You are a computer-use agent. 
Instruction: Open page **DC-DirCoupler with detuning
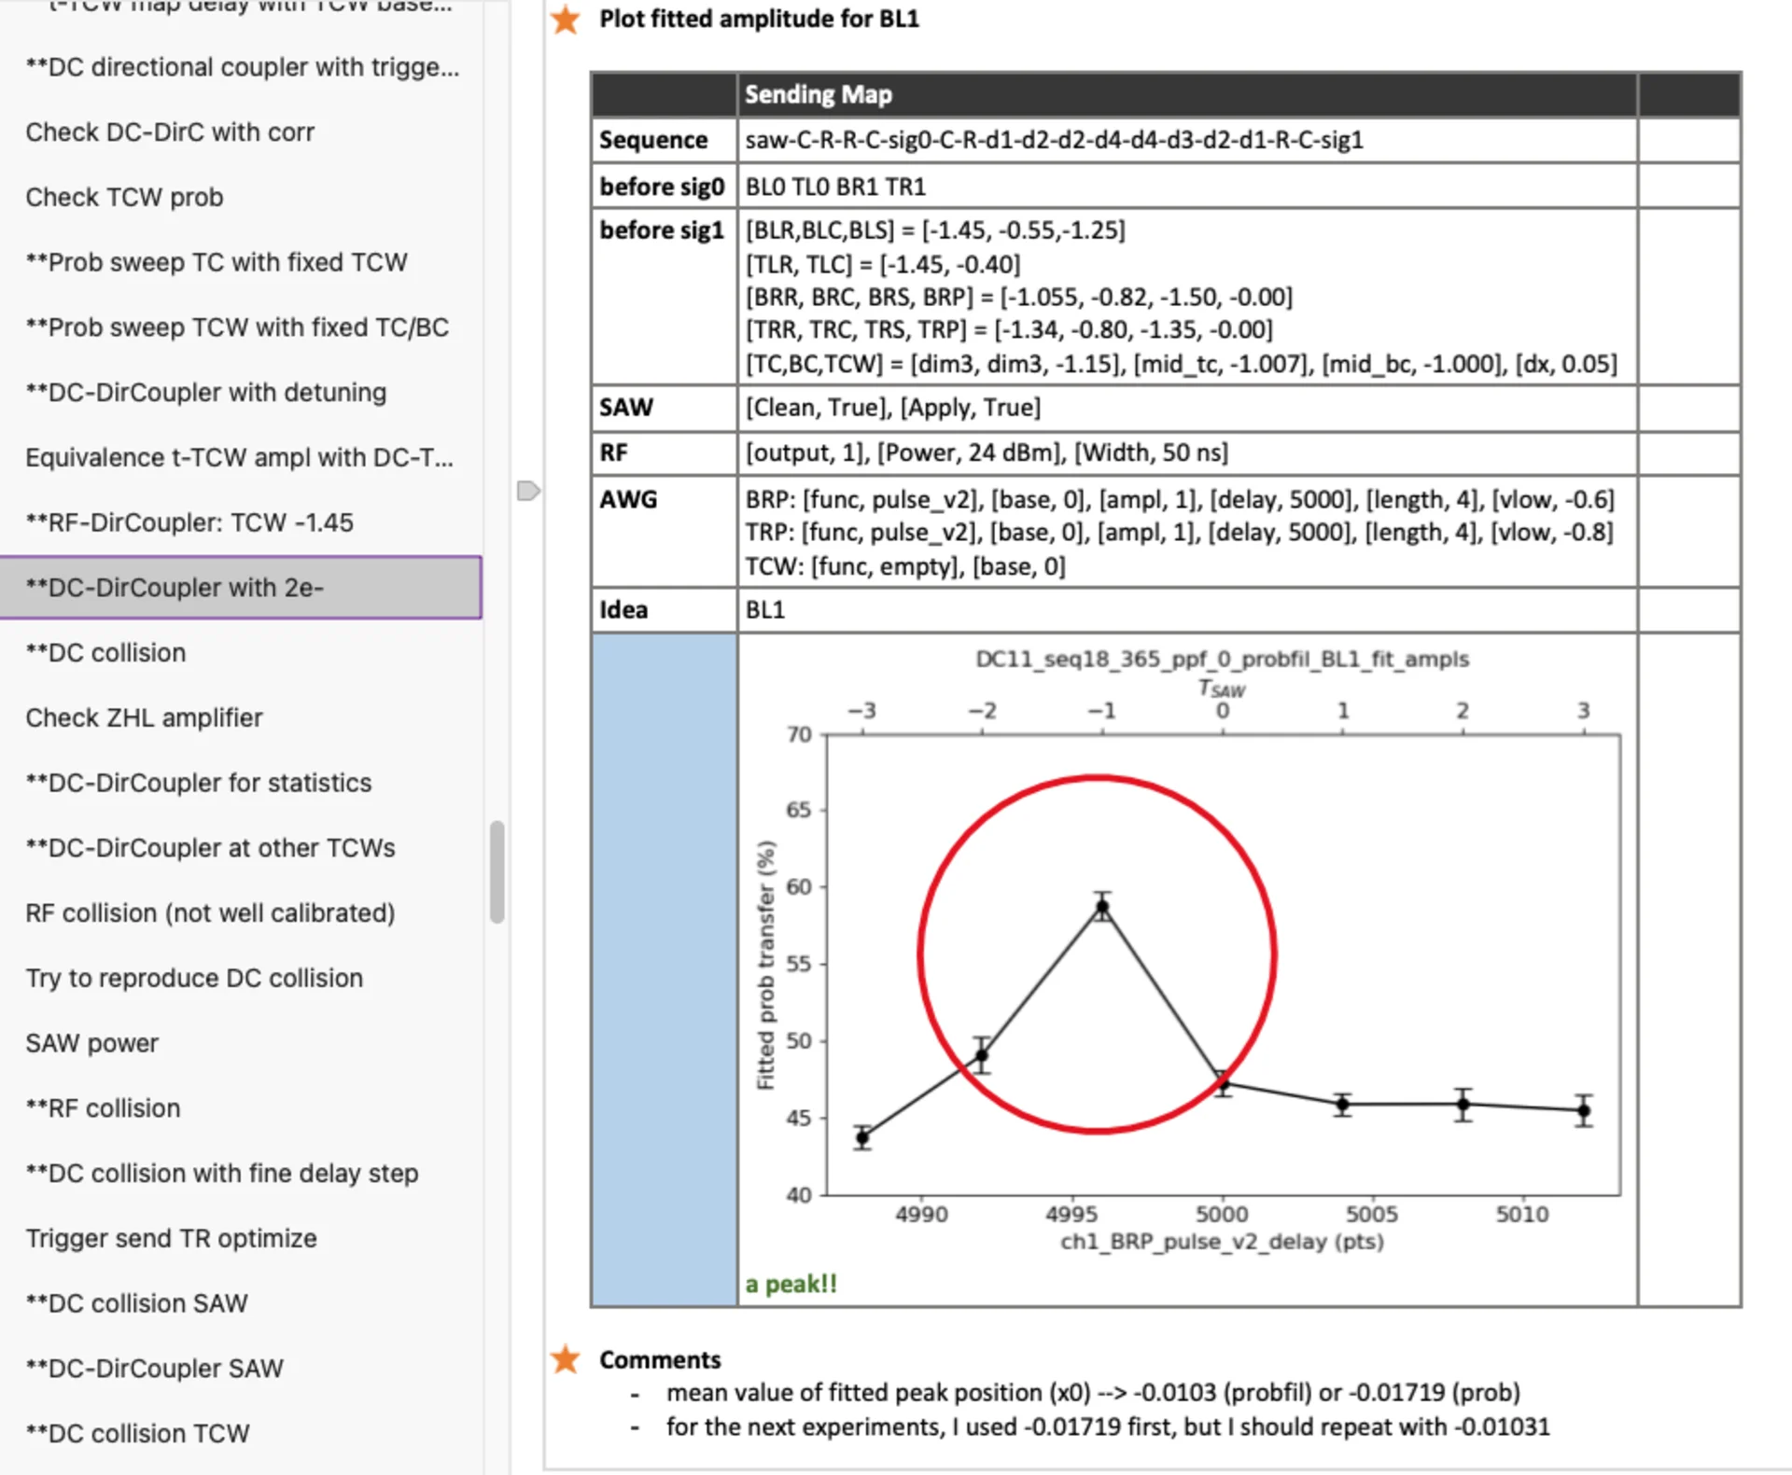pos(242,393)
